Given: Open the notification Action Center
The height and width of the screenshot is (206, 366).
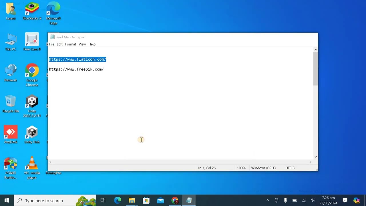Looking at the screenshot, I should [345, 200].
